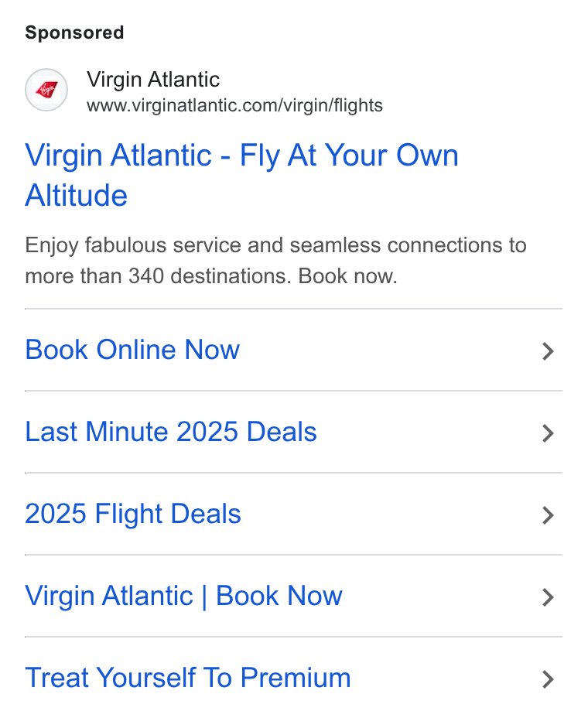Viewport: 588px width, 718px height.
Task: Click chevron beside Virgin Atlantic | Book Now
Action: coord(548,597)
